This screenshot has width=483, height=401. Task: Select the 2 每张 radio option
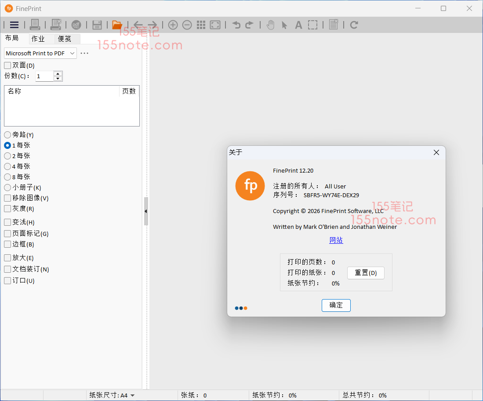click(x=7, y=156)
